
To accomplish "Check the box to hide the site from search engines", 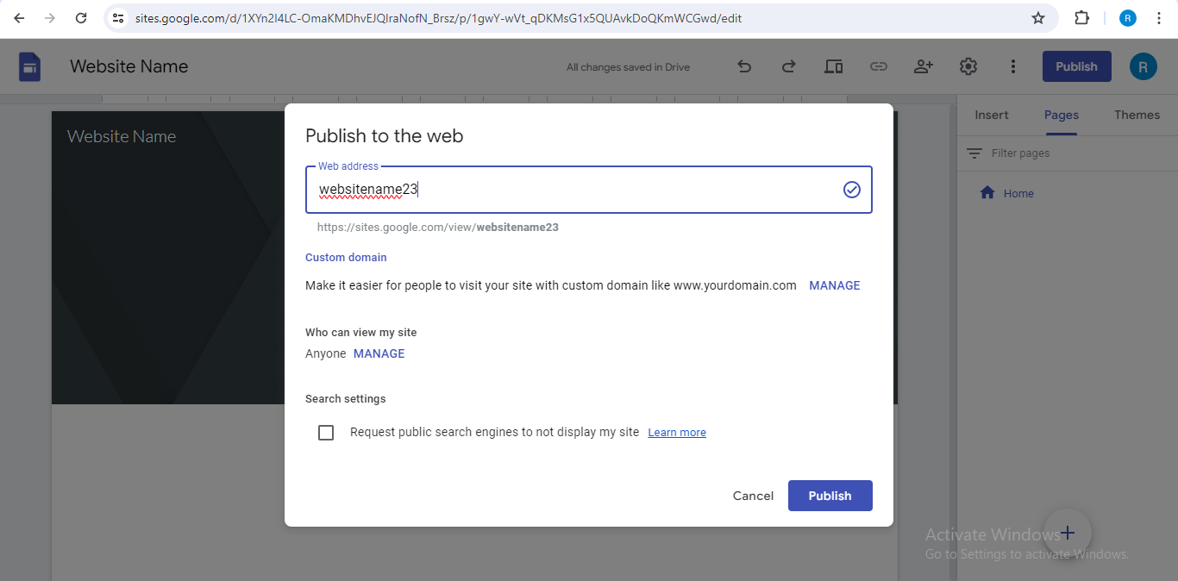I will (x=326, y=433).
